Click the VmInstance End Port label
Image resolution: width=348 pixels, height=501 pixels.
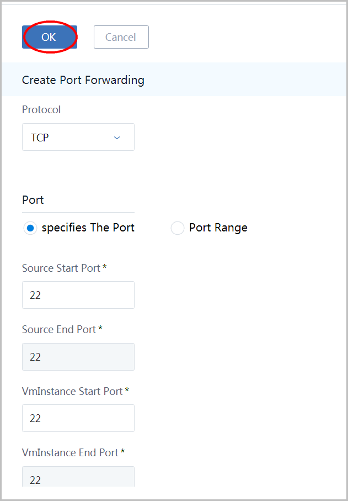click(73, 452)
